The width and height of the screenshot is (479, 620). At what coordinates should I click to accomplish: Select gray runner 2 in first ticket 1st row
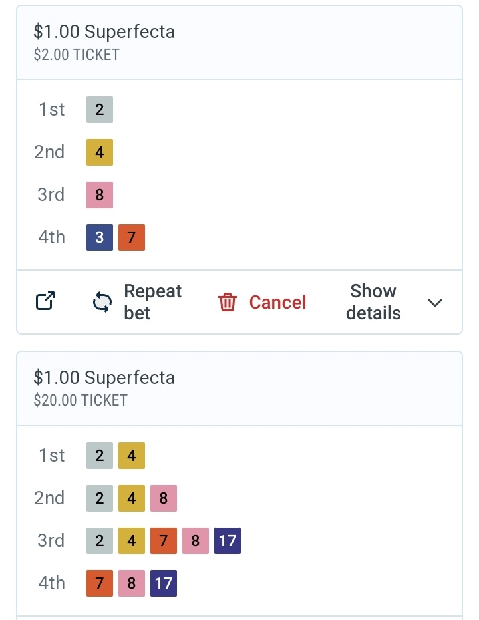tap(100, 110)
